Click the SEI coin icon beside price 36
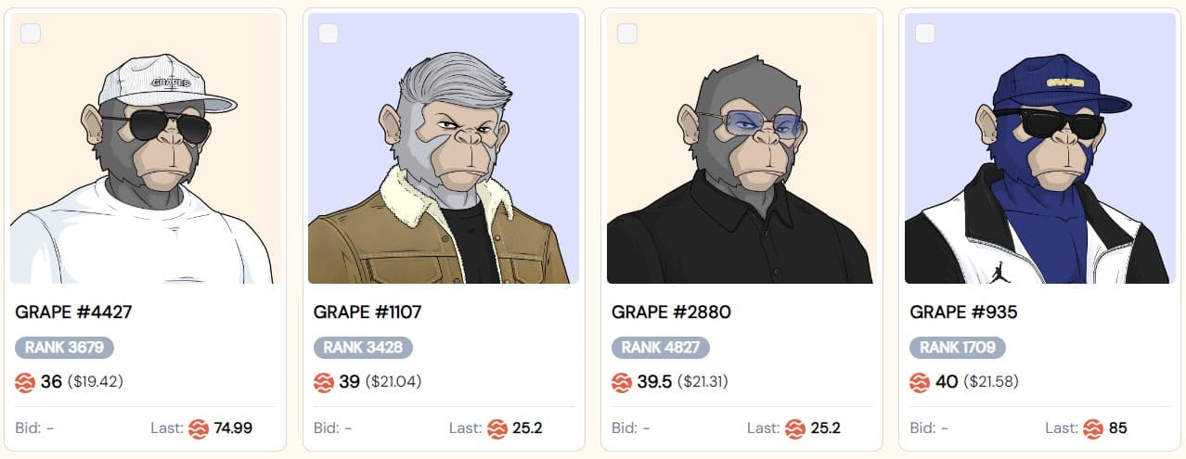Screen dimensions: 1186x459 [x=25, y=382]
